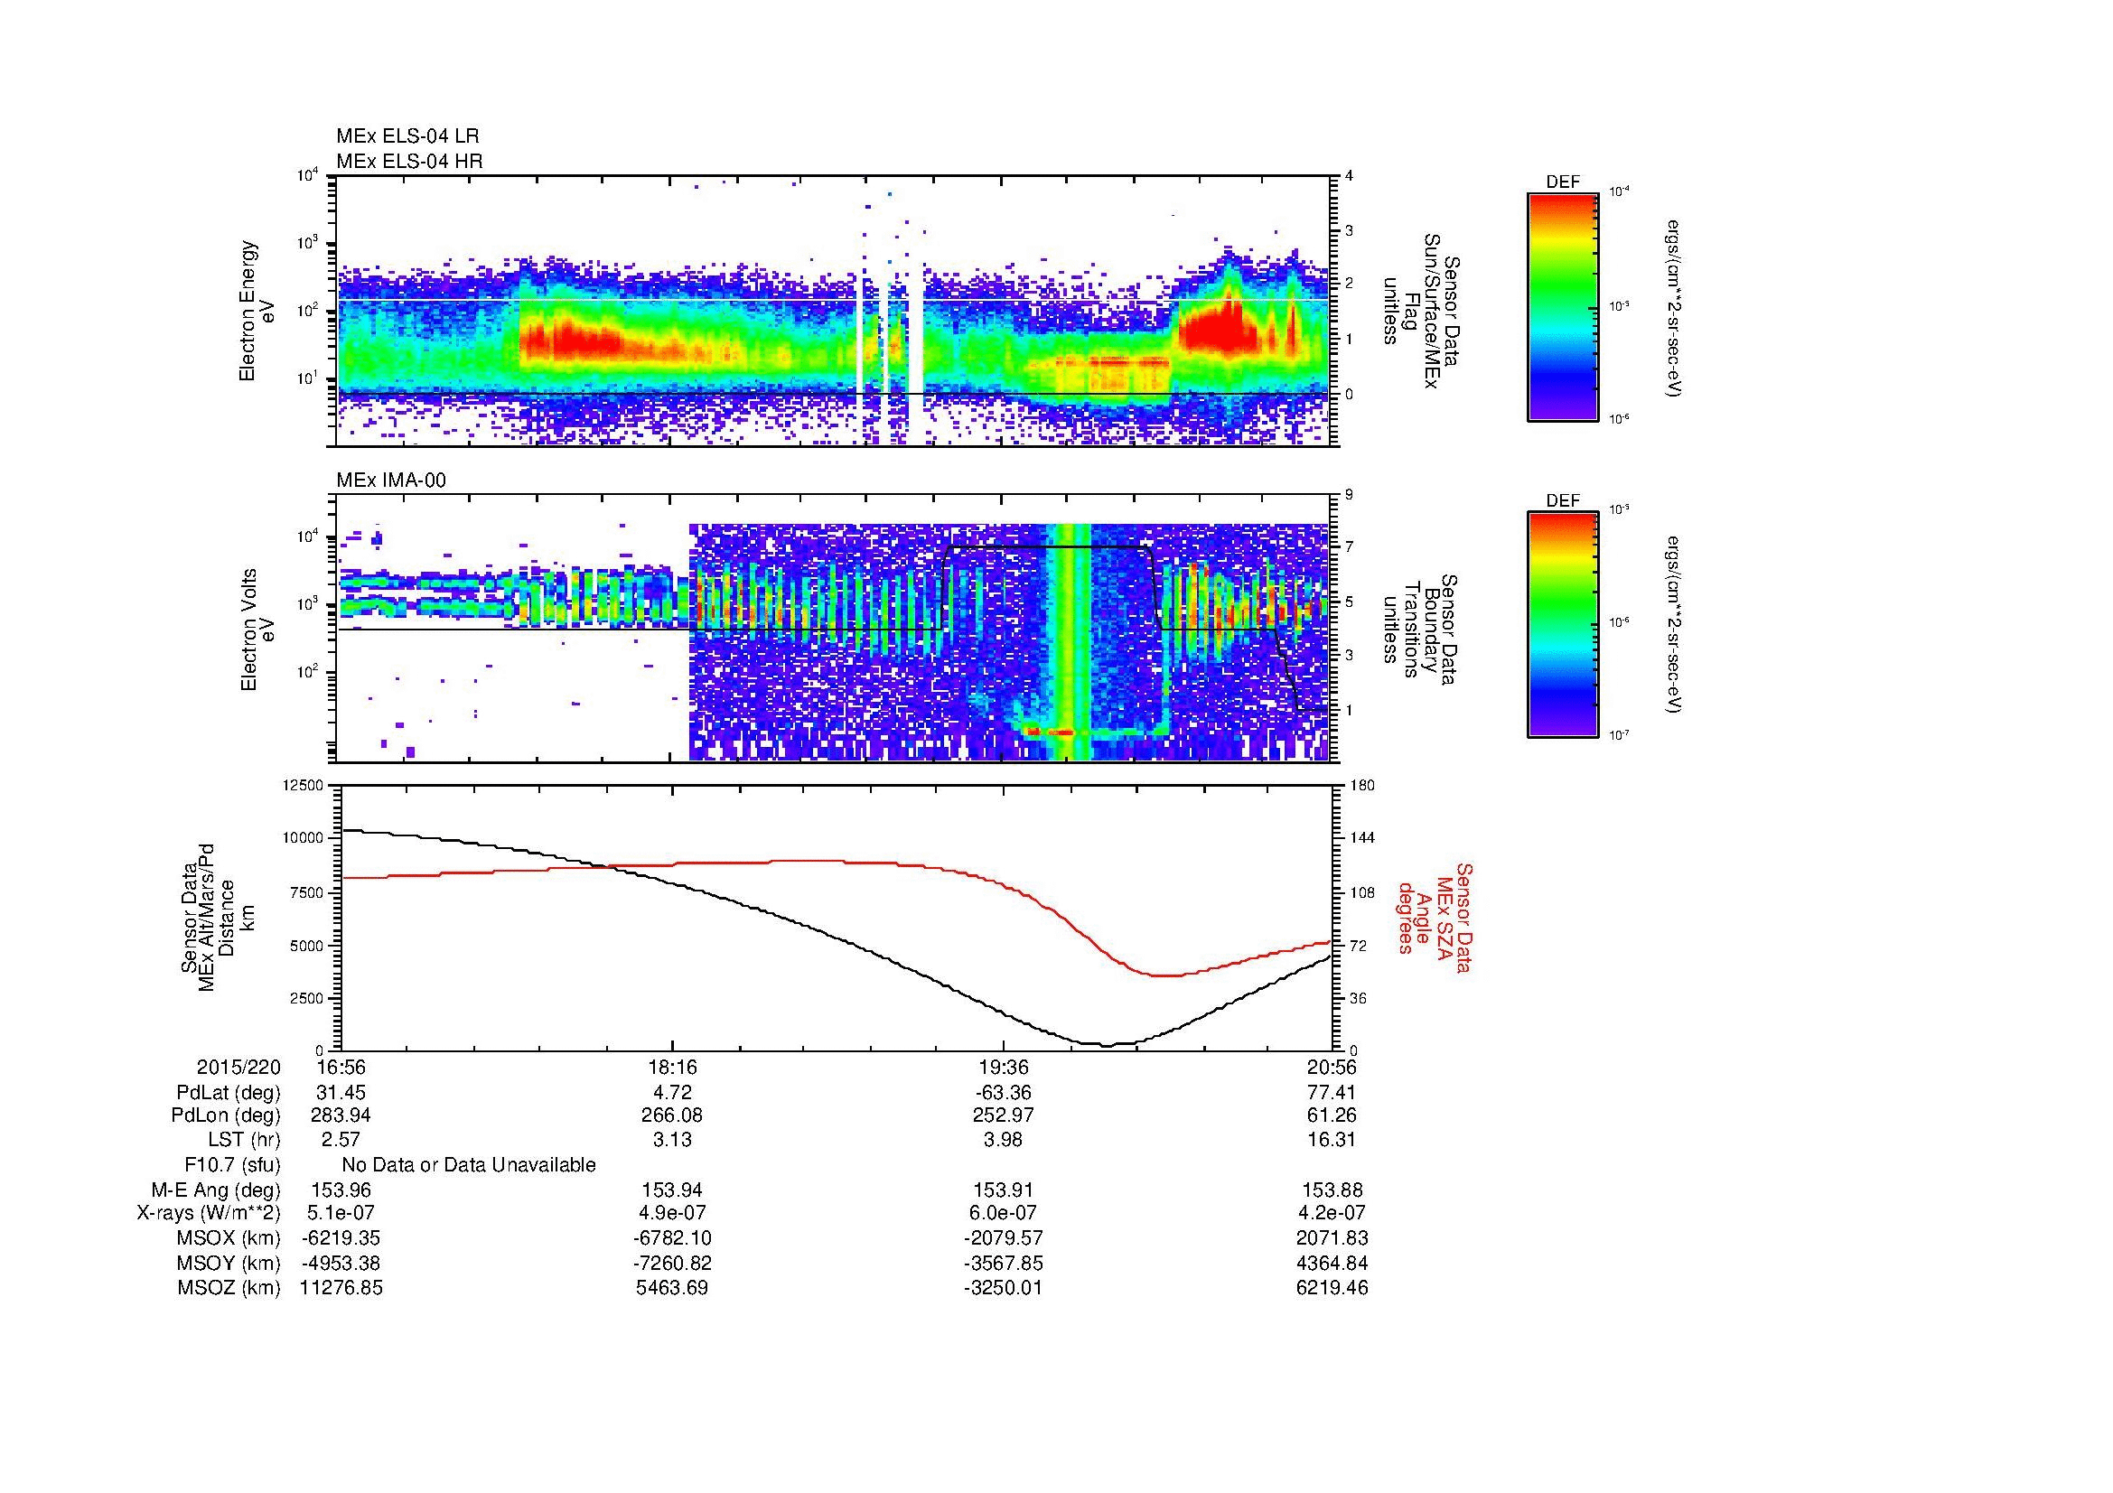The height and width of the screenshot is (1493, 2113).
Task: Click MSOY value 4364.84
Action: pos(1332,1263)
